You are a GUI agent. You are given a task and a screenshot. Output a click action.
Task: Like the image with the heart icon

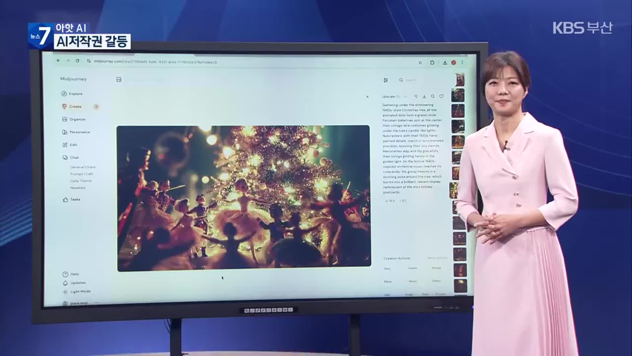click(441, 96)
